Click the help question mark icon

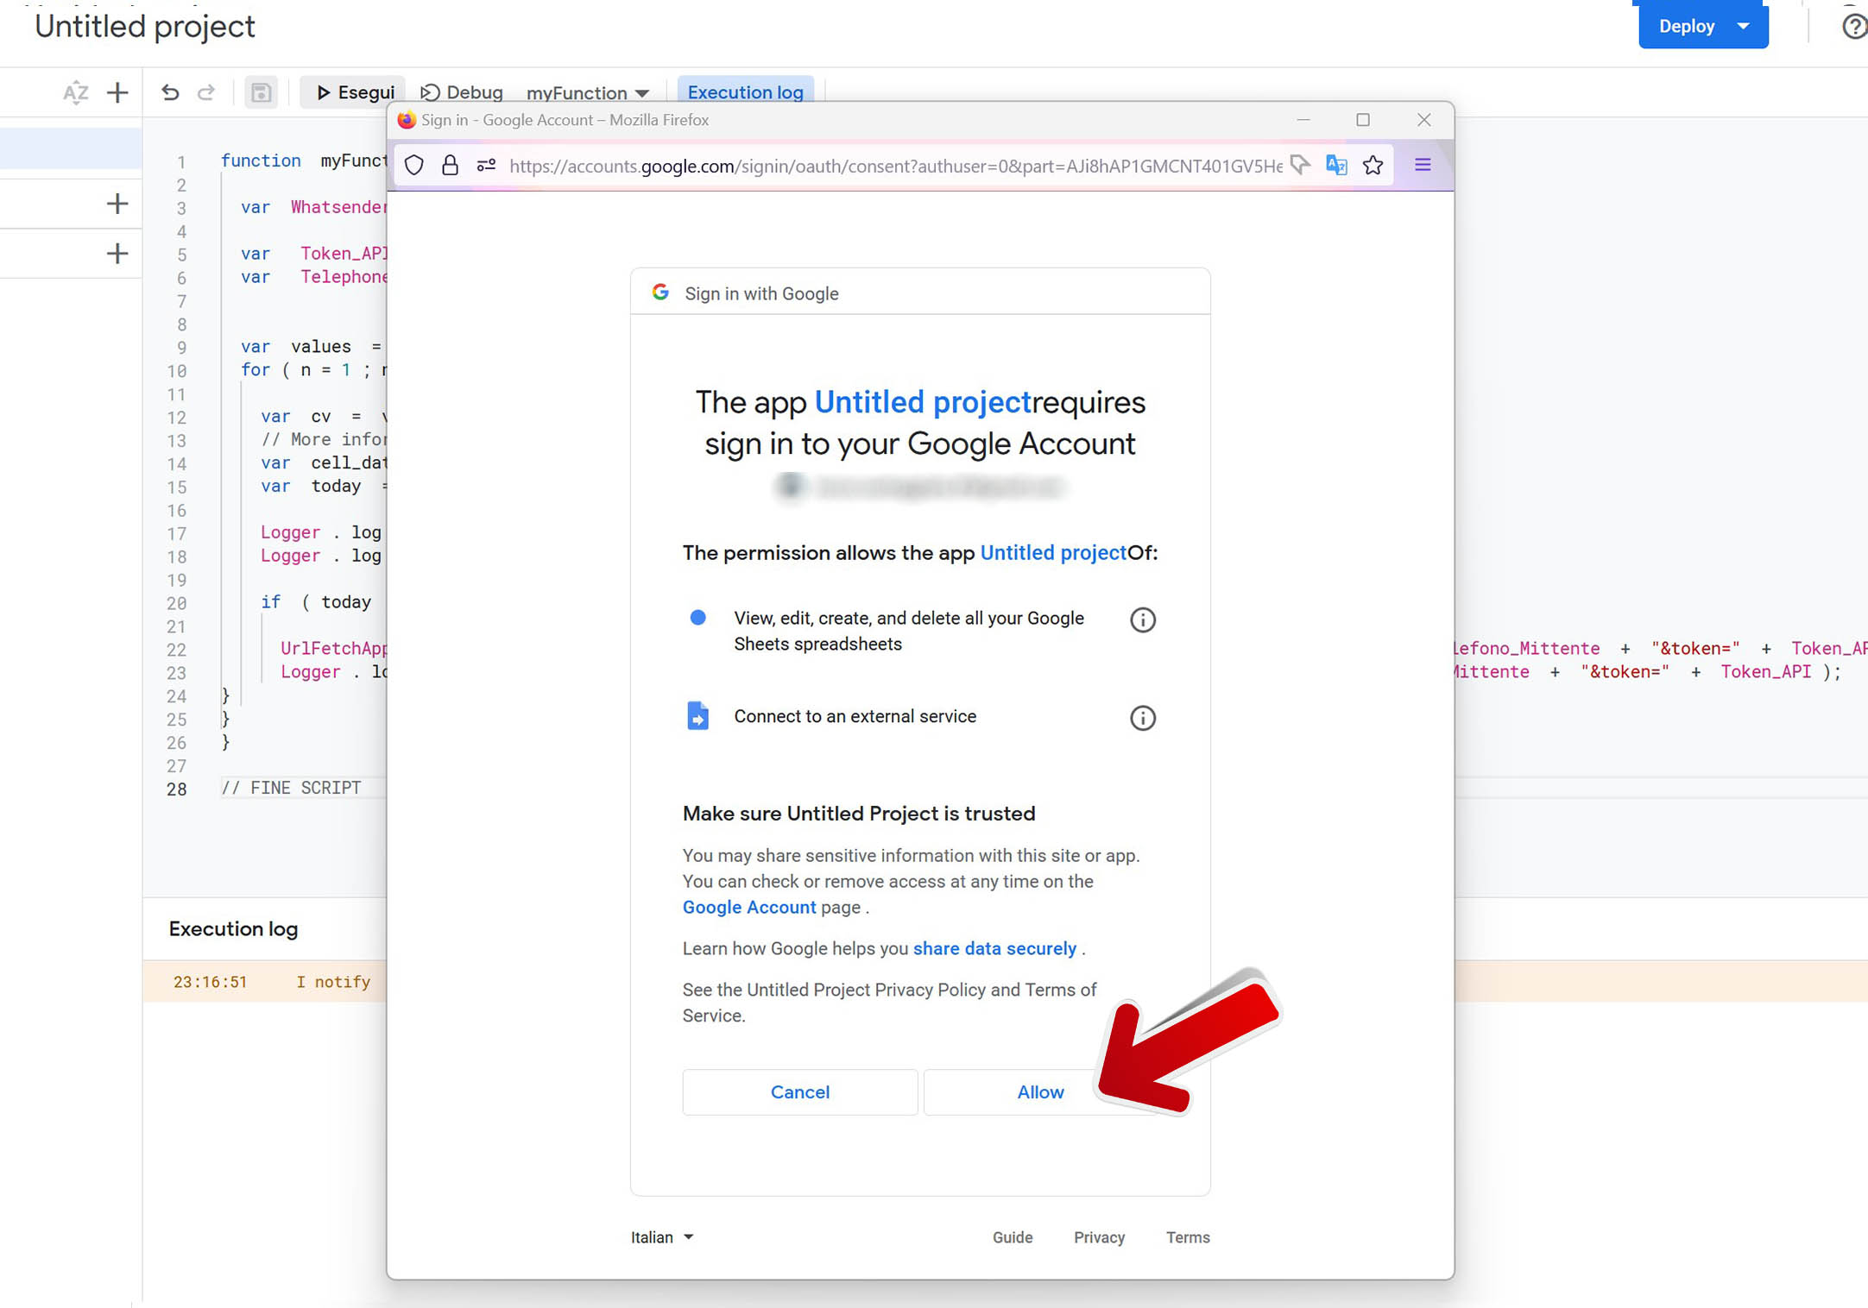tap(1853, 26)
